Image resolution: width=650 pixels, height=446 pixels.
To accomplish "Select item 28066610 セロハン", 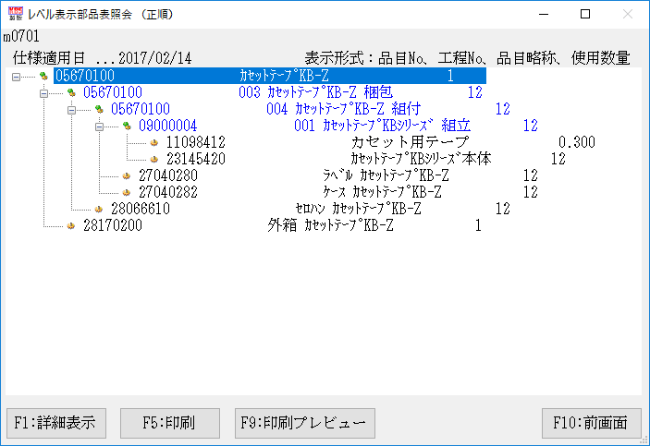I will click(x=311, y=209).
